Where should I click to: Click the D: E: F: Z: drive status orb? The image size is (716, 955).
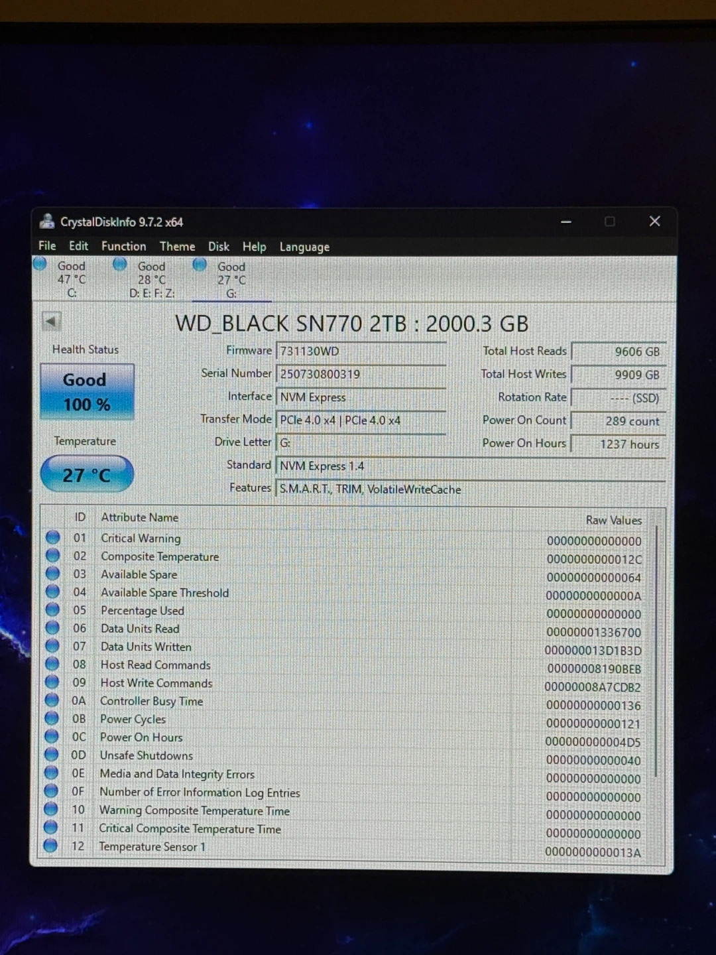coord(119,264)
